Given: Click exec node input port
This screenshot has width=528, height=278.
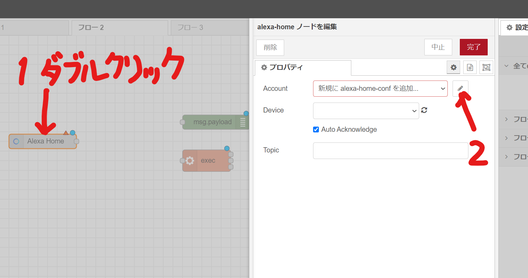Looking at the screenshot, I should (x=183, y=161).
